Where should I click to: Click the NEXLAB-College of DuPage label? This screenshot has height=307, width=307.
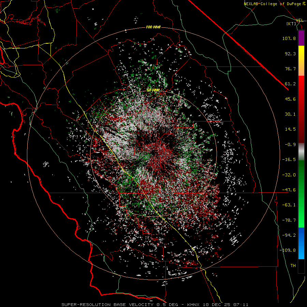pos(274,4)
